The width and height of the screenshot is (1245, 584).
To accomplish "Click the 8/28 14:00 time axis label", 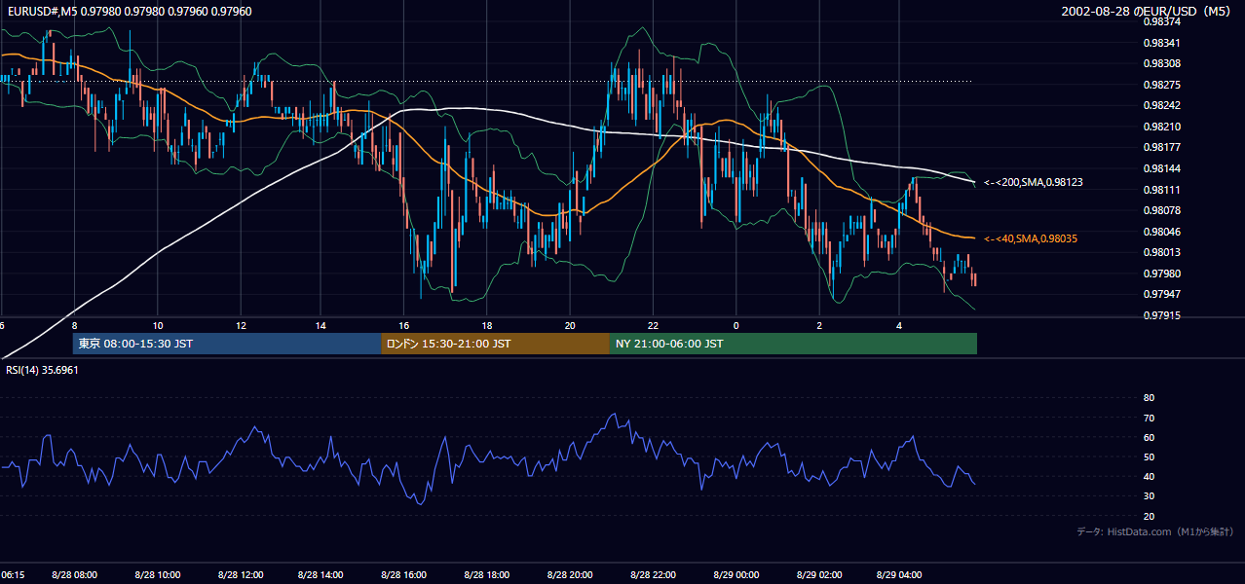I will click(321, 574).
